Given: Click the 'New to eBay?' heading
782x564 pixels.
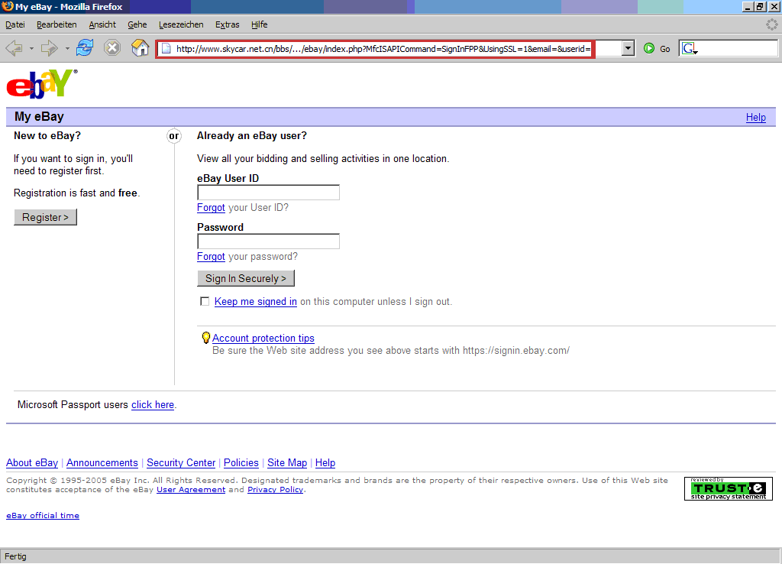Looking at the screenshot, I should coord(47,136).
